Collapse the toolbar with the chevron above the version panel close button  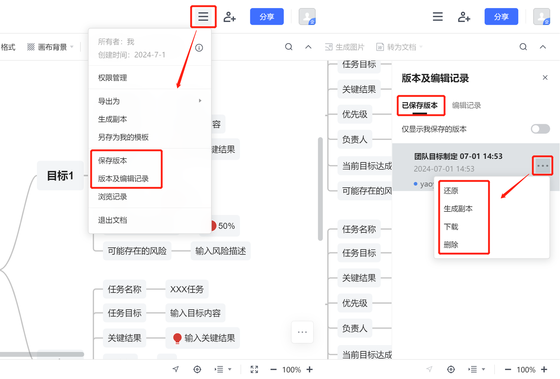pos(543,47)
